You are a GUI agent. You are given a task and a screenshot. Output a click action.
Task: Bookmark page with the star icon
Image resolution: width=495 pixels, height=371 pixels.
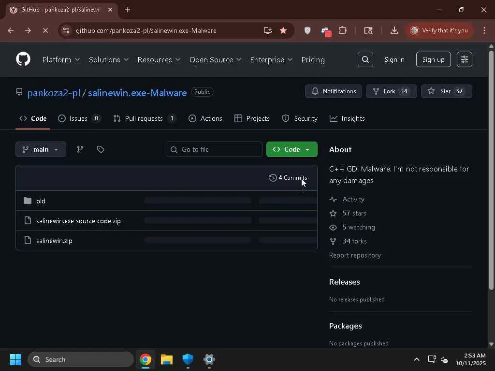tap(283, 30)
